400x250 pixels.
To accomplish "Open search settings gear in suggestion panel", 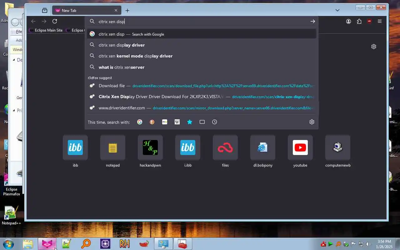I will point(312,122).
